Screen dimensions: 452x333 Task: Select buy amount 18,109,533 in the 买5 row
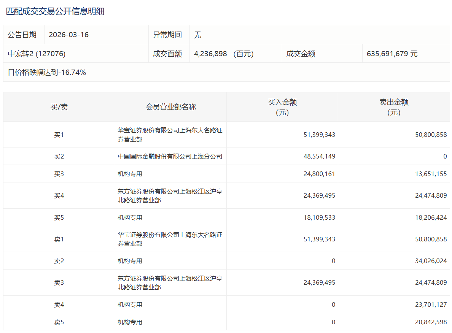pos(320,217)
